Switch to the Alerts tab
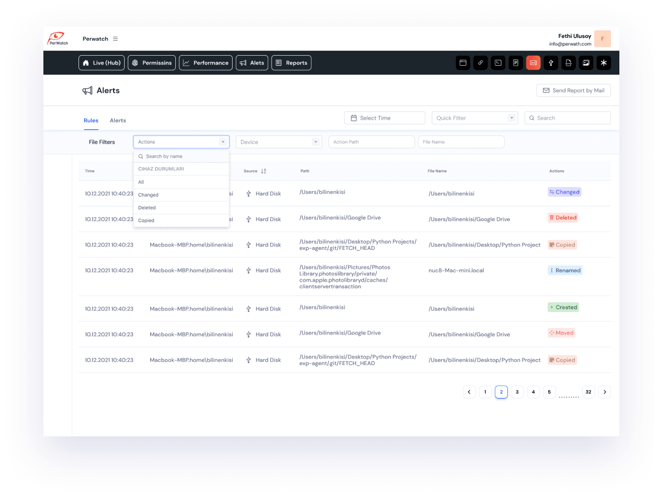 [117, 120]
